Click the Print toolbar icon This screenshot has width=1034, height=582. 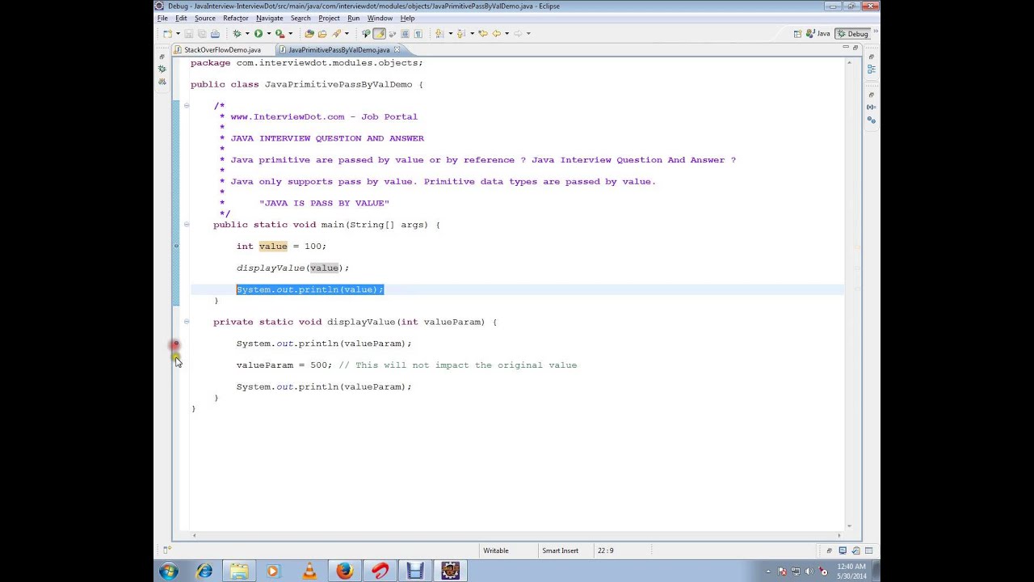pyautogui.click(x=215, y=33)
